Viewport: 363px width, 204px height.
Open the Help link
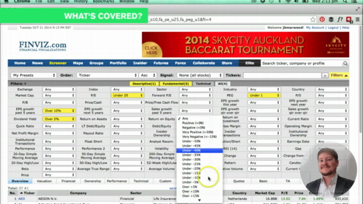(x=345, y=28)
